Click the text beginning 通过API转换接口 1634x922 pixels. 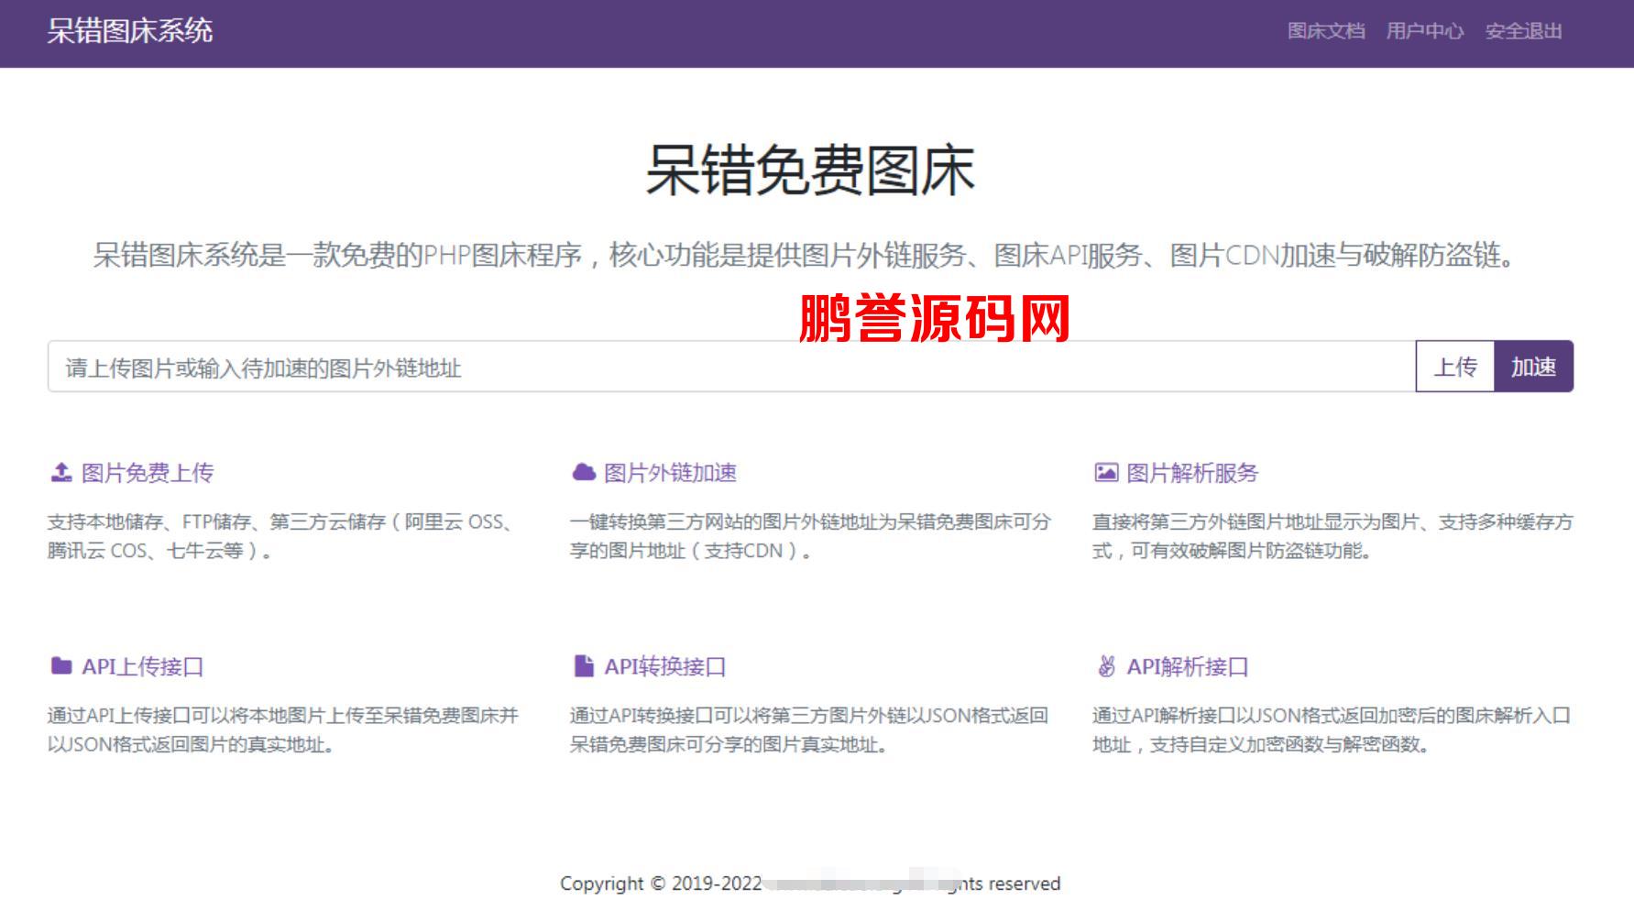coord(808,730)
